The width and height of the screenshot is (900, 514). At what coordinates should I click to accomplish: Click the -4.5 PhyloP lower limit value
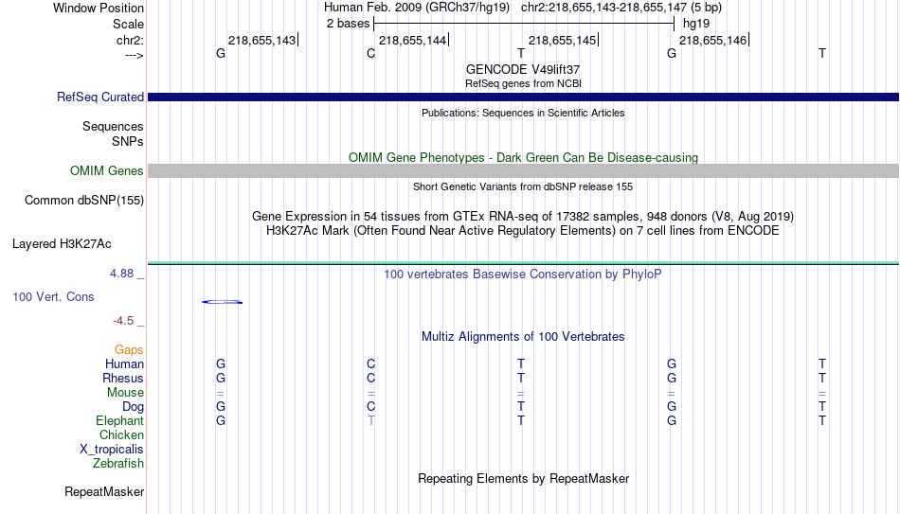tap(123, 321)
